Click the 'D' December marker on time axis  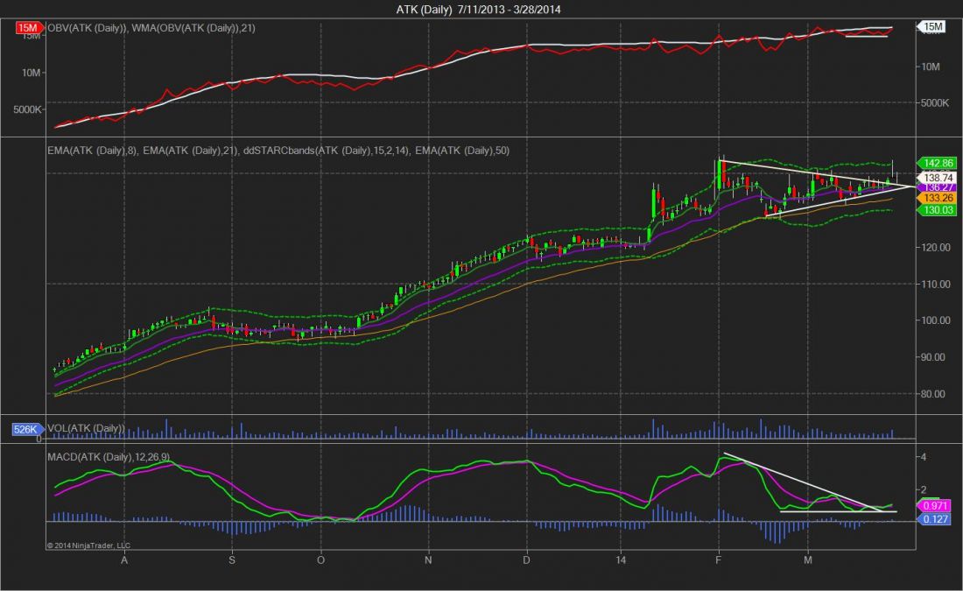[x=527, y=559]
